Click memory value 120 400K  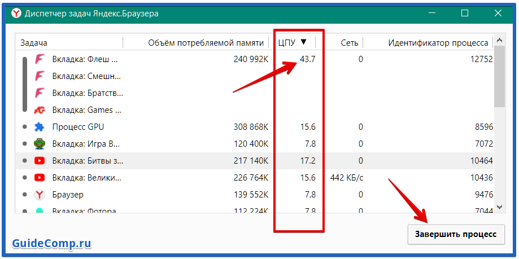coord(251,144)
